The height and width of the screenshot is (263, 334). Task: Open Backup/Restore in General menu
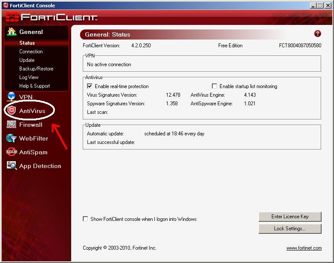[36, 69]
